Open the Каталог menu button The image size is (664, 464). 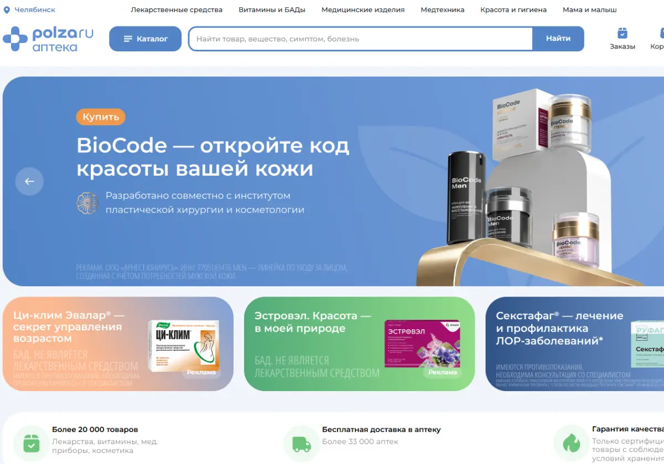click(x=145, y=39)
